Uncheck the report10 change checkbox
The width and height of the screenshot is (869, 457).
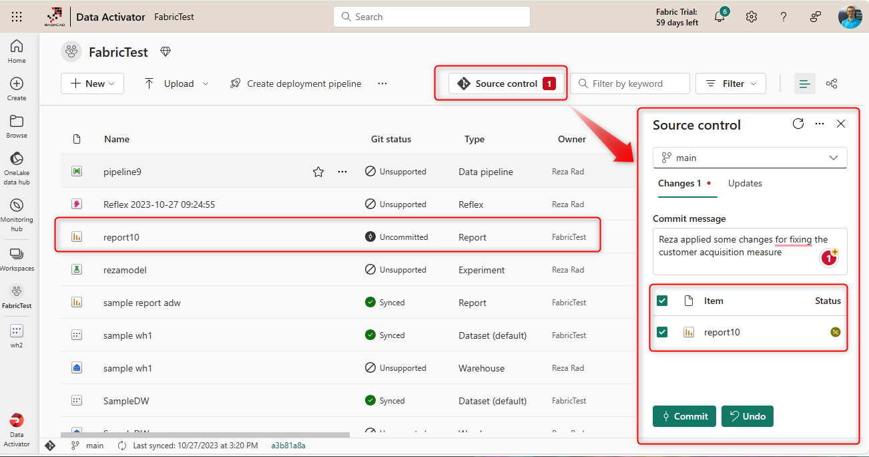(662, 332)
